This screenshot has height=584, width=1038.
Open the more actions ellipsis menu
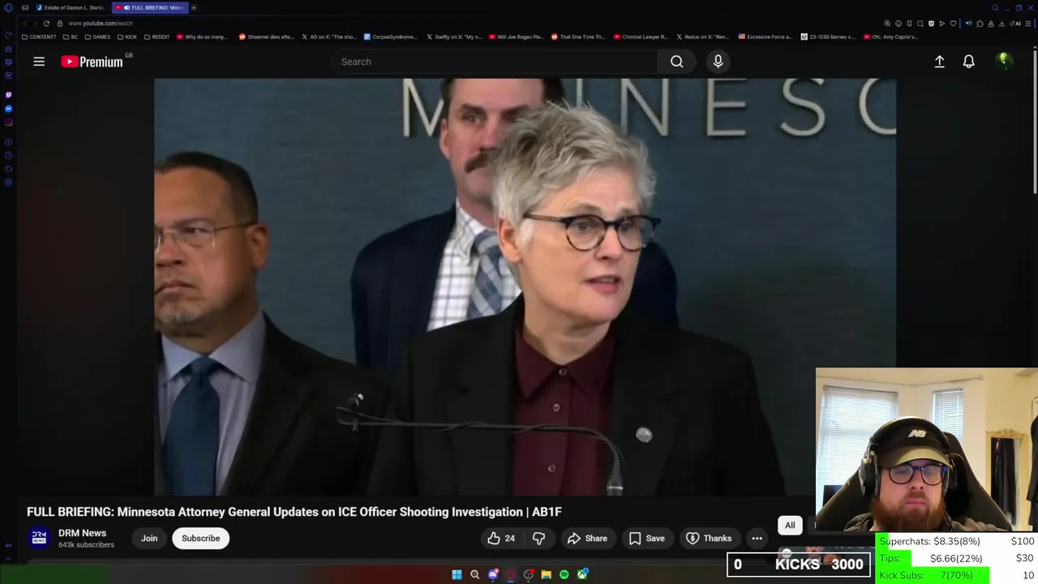coord(757,539)
